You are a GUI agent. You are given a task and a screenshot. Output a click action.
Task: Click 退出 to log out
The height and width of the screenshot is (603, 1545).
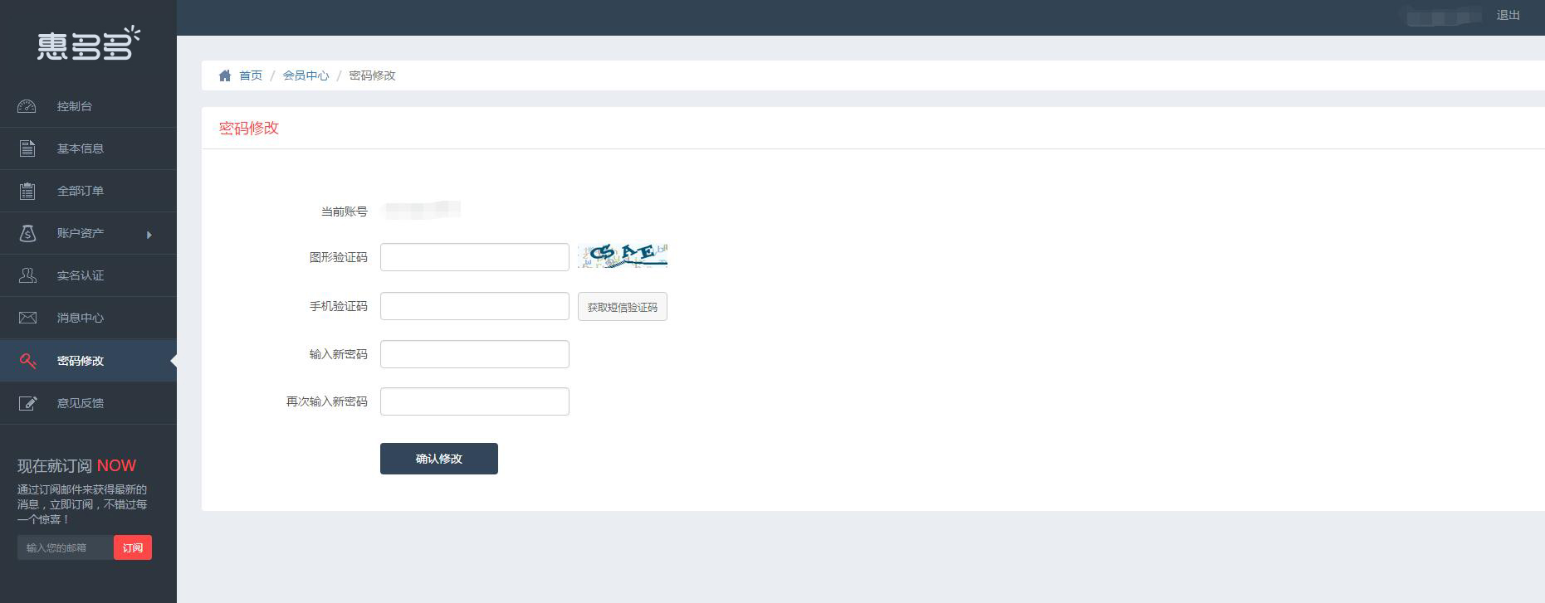(x=1508, y=15)
